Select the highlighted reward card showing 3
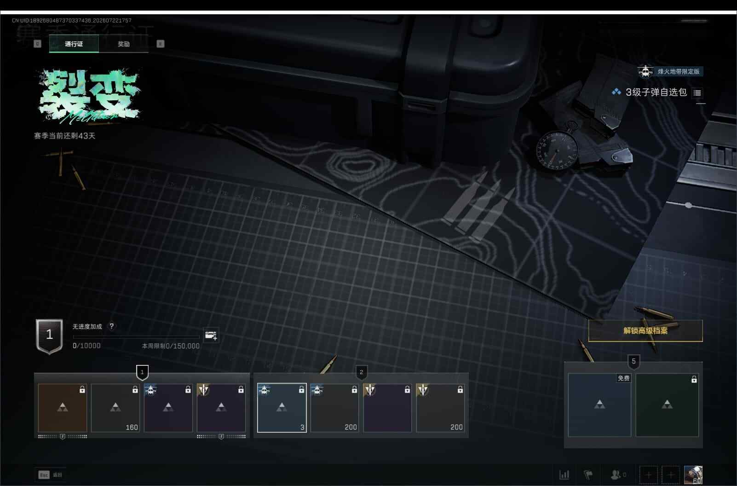Image resolution: width=737 pixels, height=486 pixels. 282,408
